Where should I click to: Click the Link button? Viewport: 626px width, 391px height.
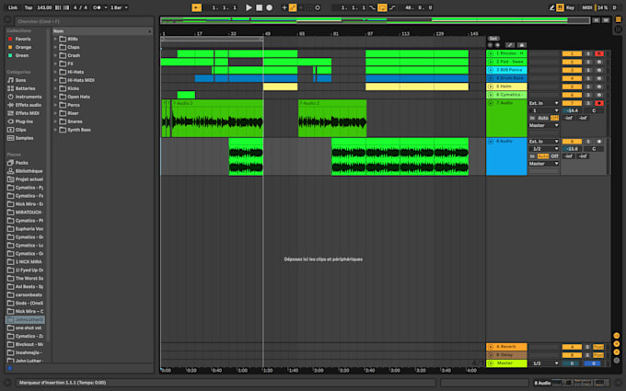pyautogui.click(x=13, y=7)
